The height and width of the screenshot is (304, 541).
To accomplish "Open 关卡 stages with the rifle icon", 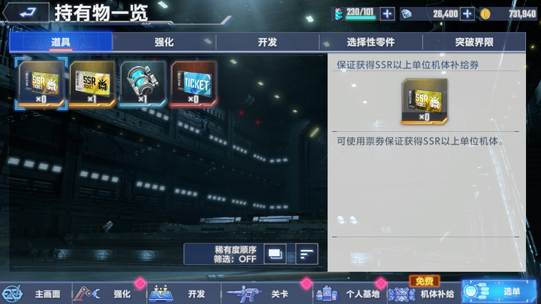I will pyautogui.click(x=258, y=294).
